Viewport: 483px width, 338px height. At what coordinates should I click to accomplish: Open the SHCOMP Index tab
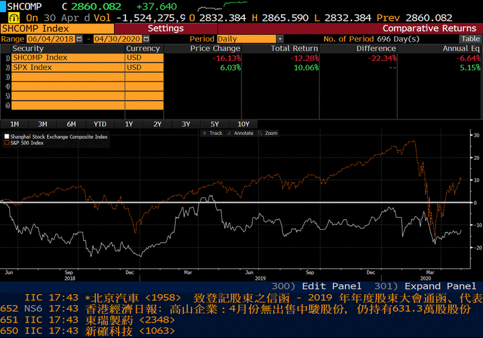[57, 29]
